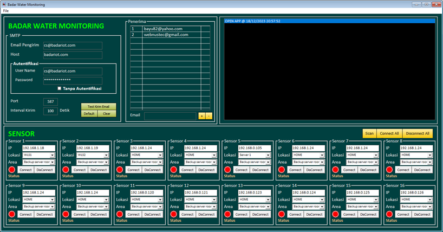This screenshot has height=232, width=443.
Task: Click the Connect All button
Action: click(x=389, y=133)
